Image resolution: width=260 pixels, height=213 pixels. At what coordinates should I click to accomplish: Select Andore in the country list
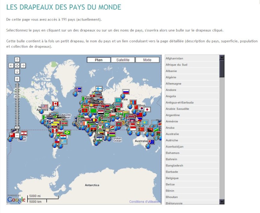point(192,90)
